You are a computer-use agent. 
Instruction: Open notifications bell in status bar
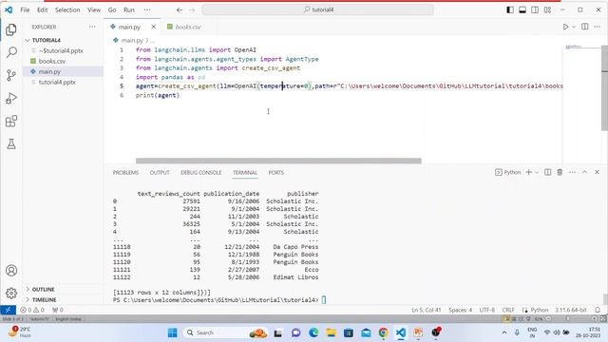pos(598,310)
